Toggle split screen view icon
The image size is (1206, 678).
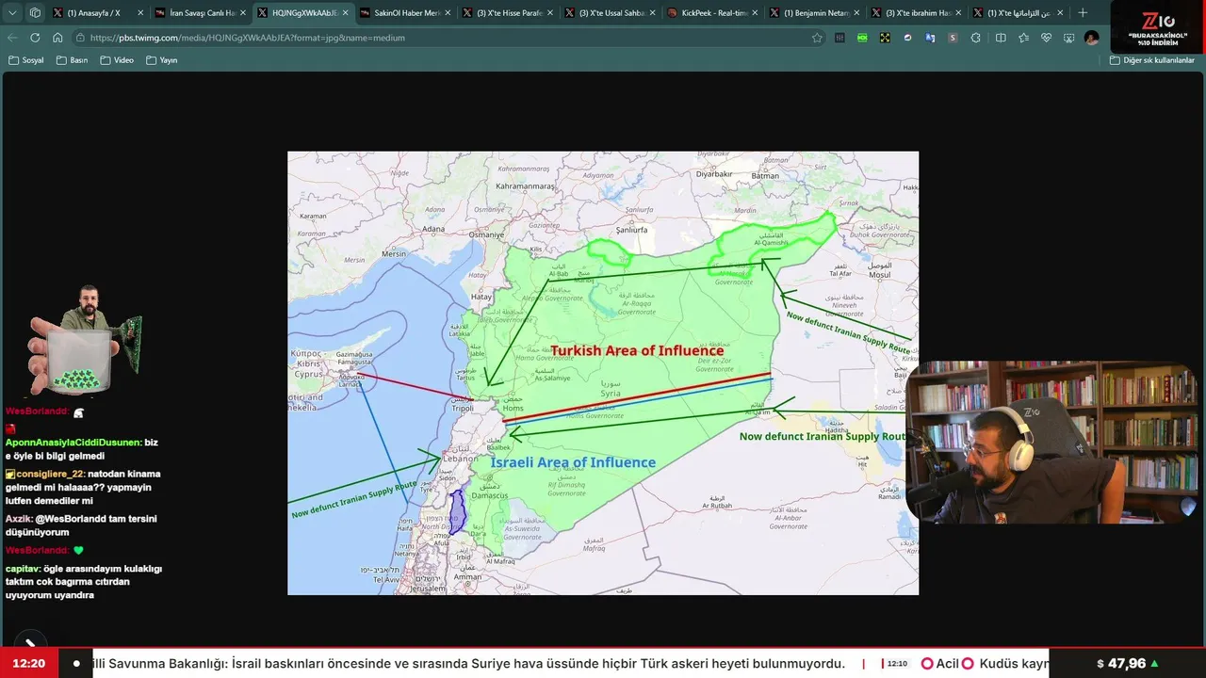1001,38
